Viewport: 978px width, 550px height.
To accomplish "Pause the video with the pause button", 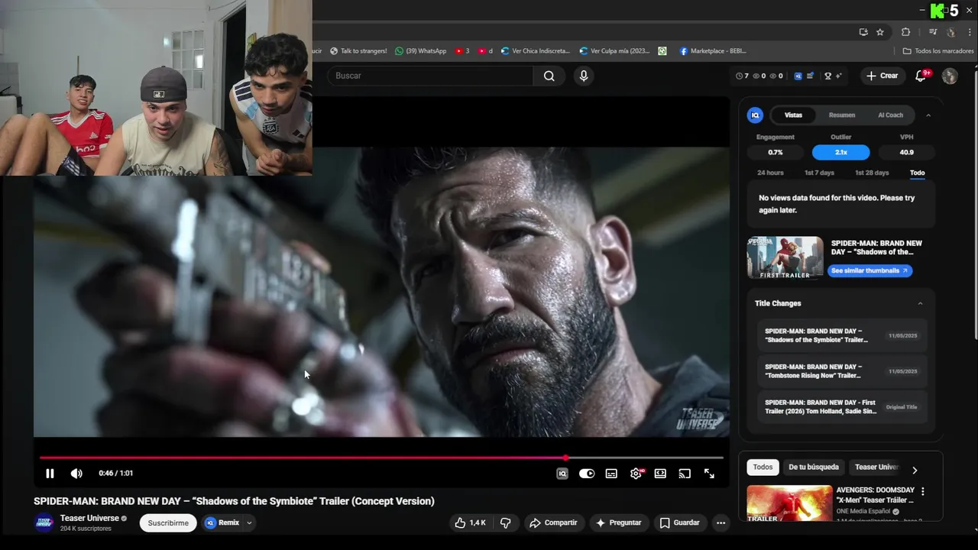I will 50,474.
